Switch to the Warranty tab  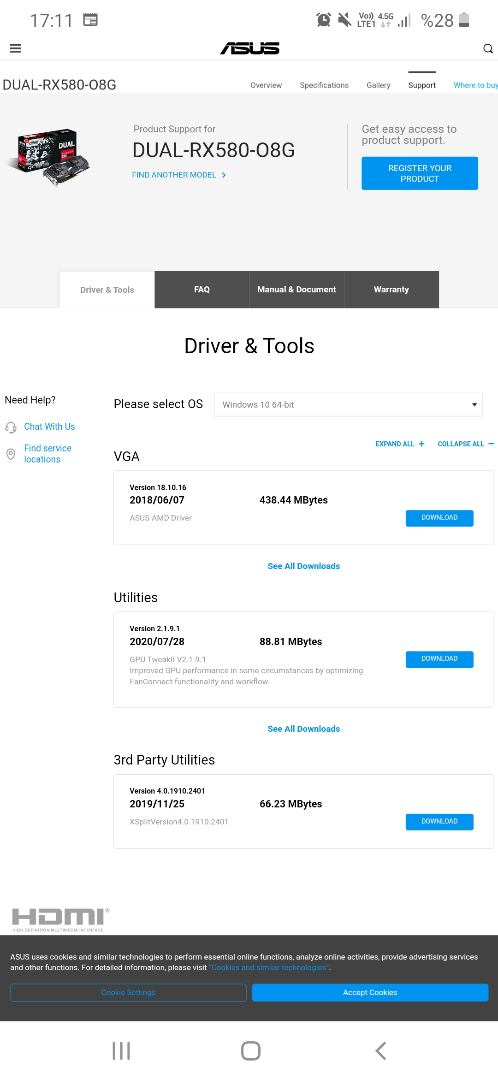[391, 290]
